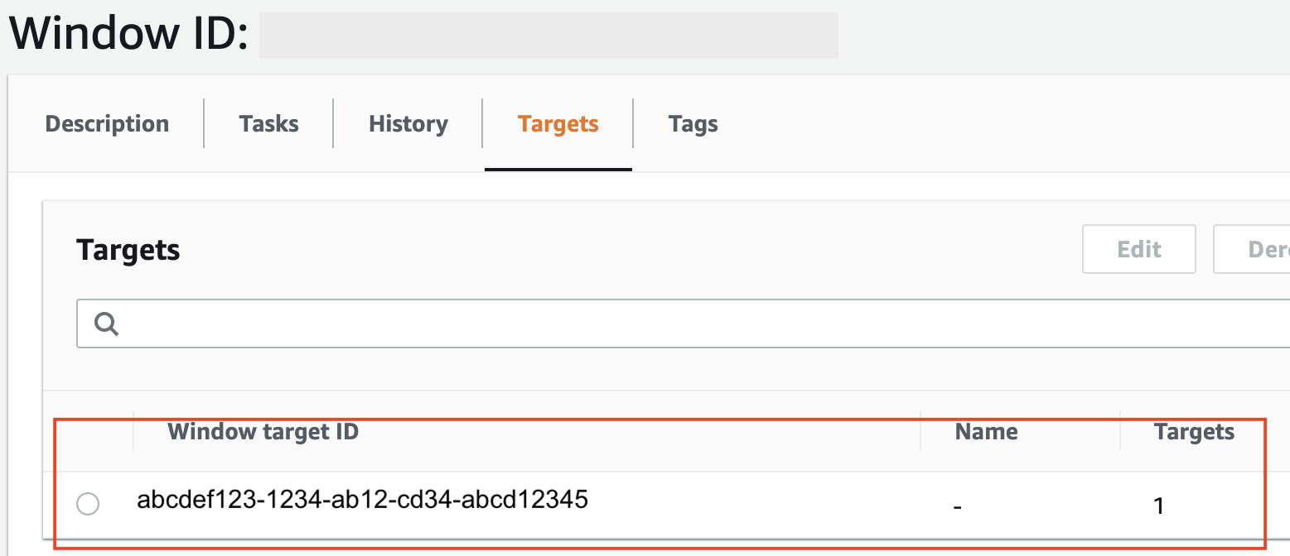Click the Deregister button
This screenshot has height=556, width=1290.
[1259, 248]
